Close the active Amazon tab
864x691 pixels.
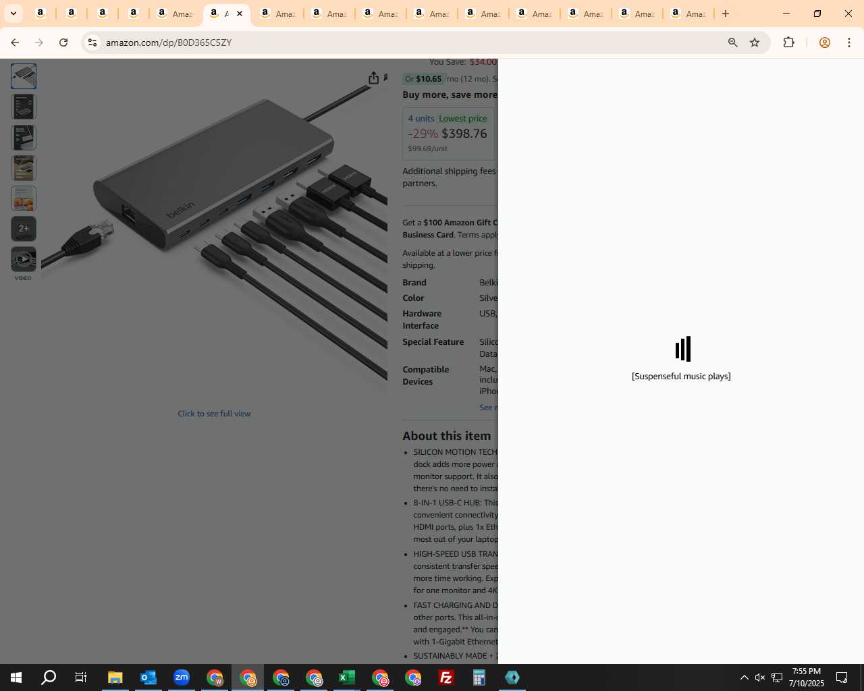click(x=239, y=13)
